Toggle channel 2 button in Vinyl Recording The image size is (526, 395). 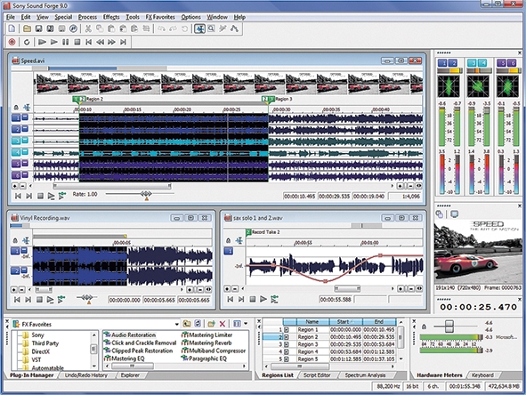(x=15, y=270)
